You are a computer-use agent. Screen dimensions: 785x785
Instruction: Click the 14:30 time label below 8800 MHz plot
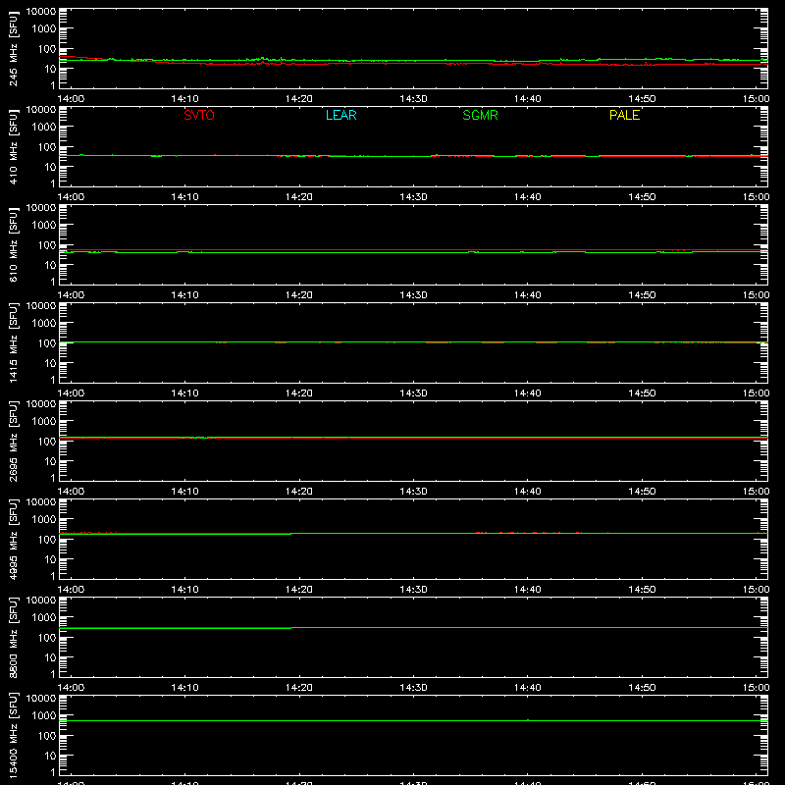[413, 688]
